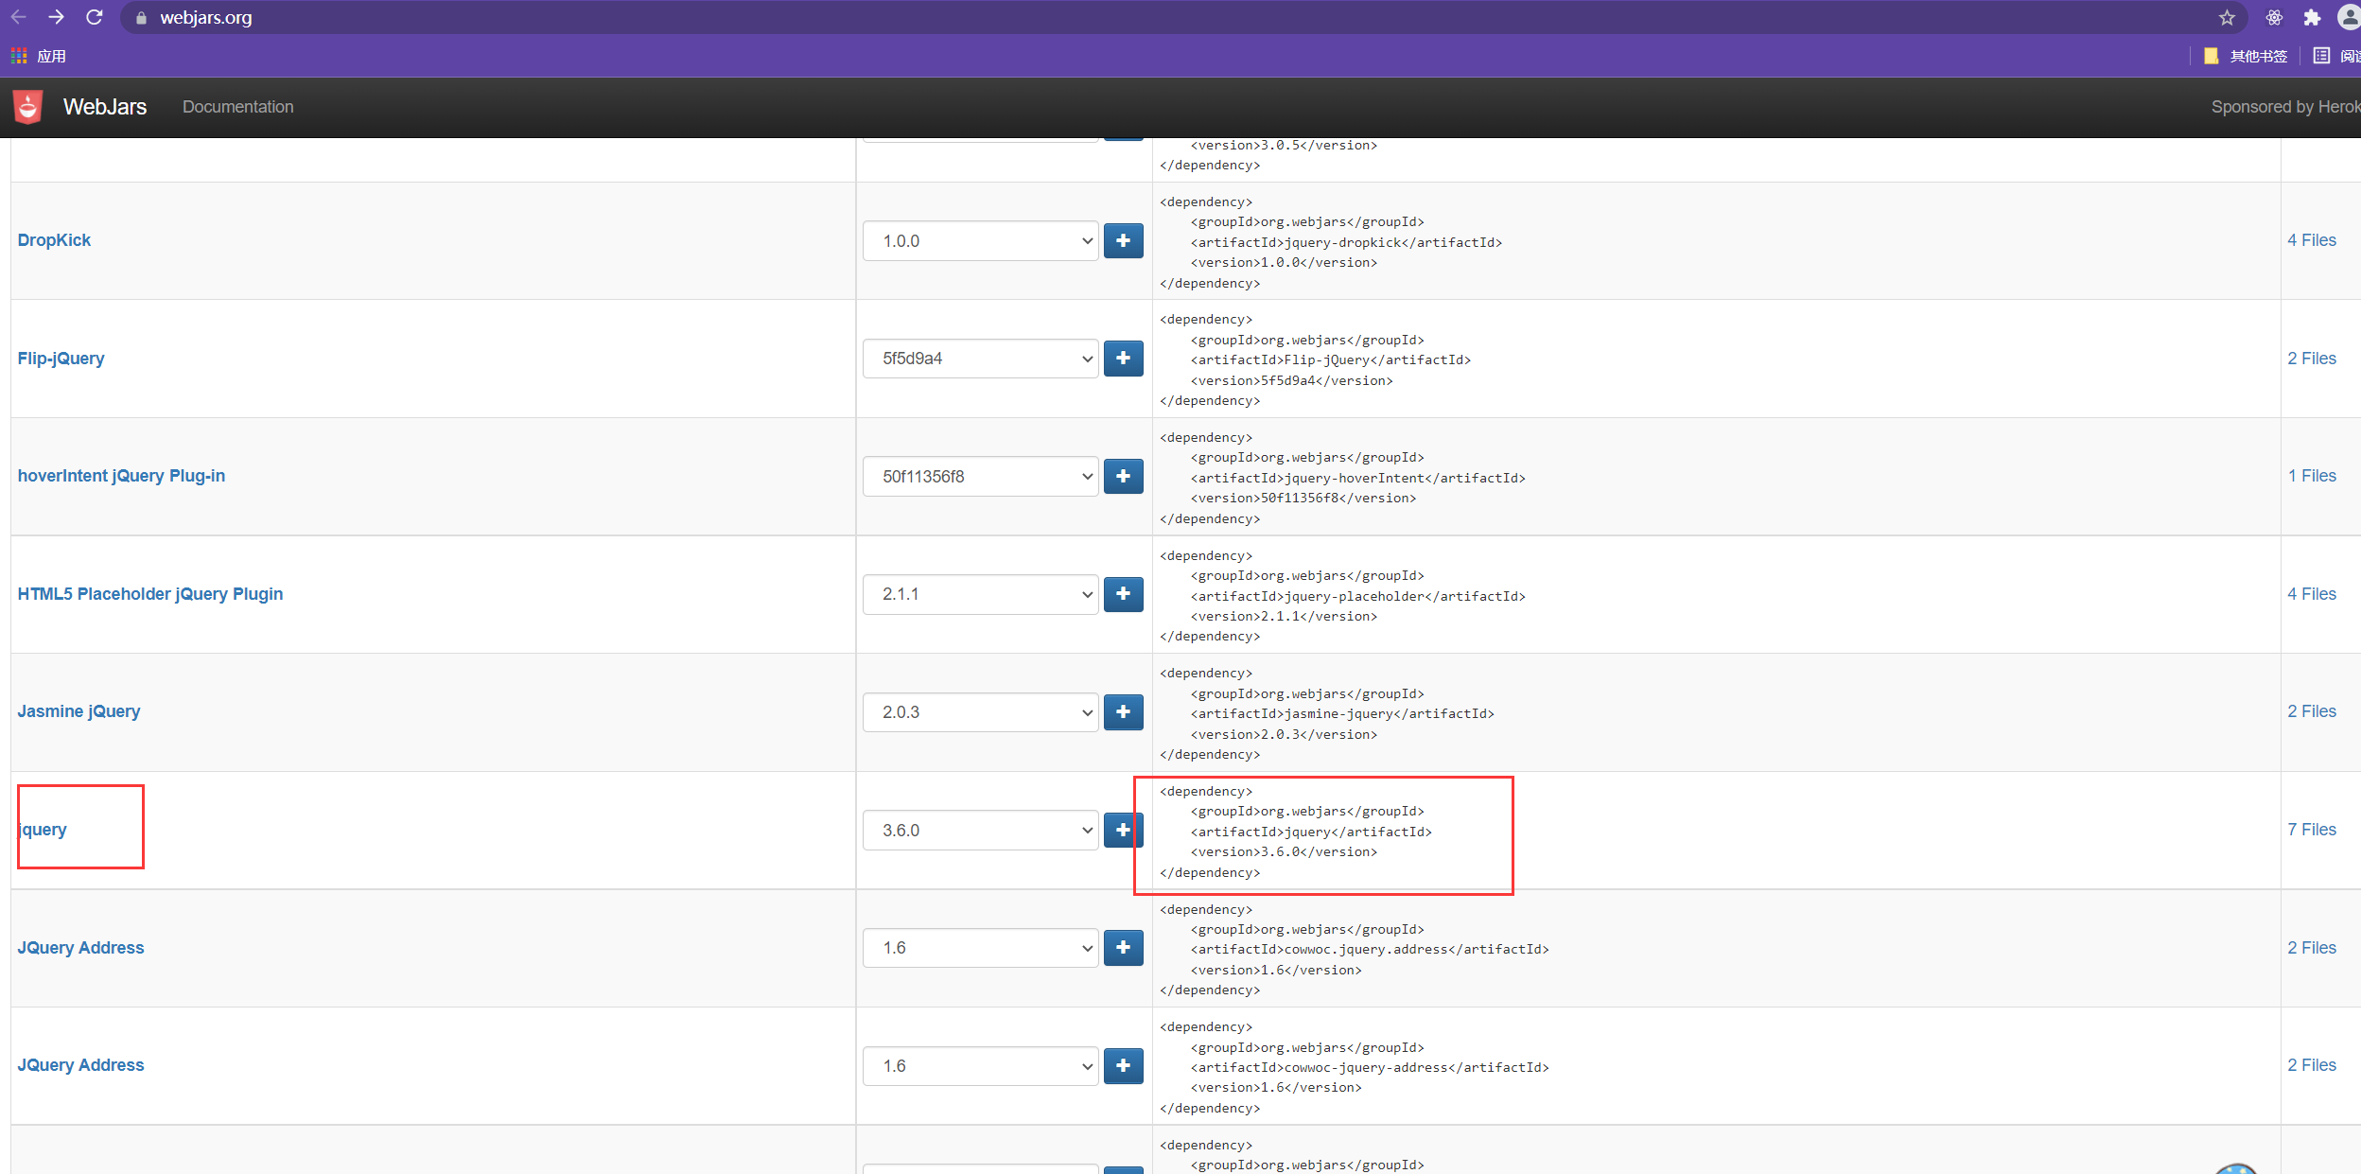Image resolution: width=2361 pixels, height=1174 pixels.
Task: Open version dropdown for cowwoc.jquery.address row
Action: click(980, 948)
